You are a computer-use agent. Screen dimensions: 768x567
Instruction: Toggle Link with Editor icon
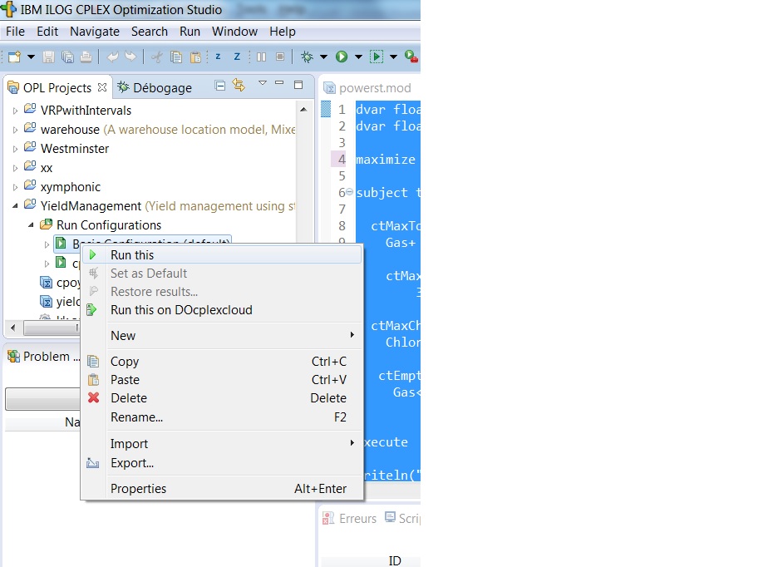coord(239,86)
